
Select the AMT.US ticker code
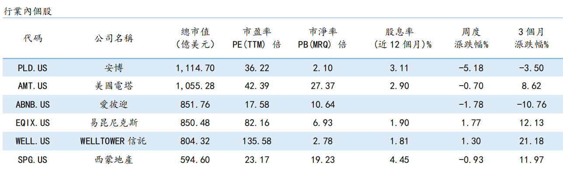(x=33, y=86)
